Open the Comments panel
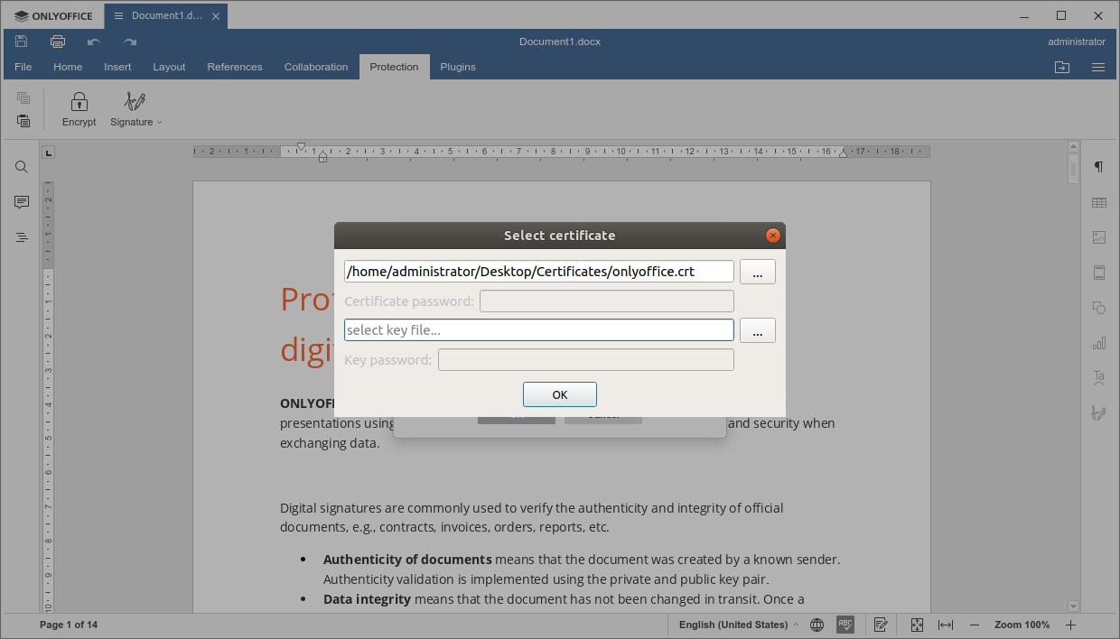Screen dimensions: 1120x639 tap(21, 201)
